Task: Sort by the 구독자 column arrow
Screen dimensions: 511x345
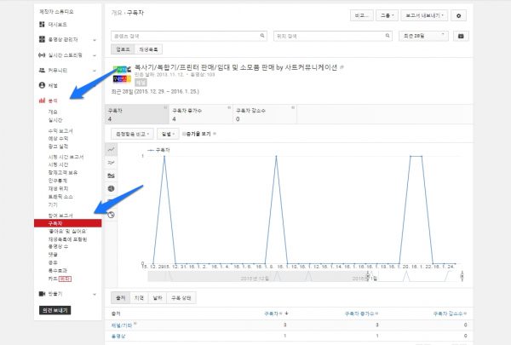Action: [x=286, y=313]
